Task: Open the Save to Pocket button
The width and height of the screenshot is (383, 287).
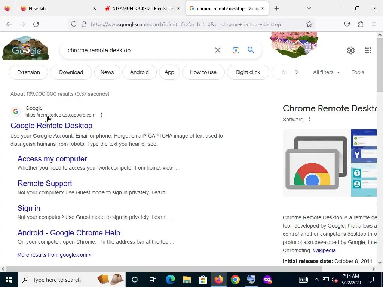Action: [x=347, y=24]
